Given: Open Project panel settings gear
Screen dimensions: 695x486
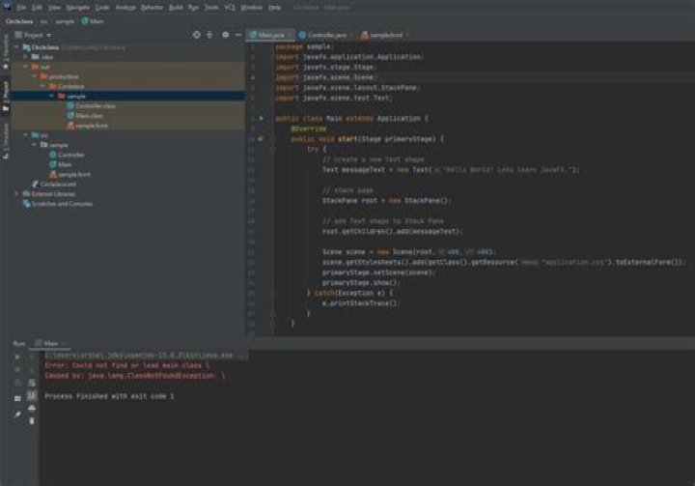Looking at the screenshot, I should (x=226, y=35).
